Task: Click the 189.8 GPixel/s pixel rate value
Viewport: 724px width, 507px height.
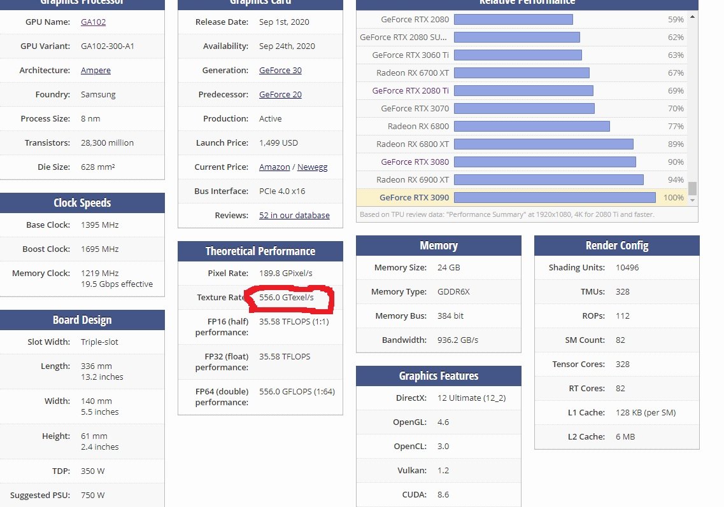Action: click(286, 273)
